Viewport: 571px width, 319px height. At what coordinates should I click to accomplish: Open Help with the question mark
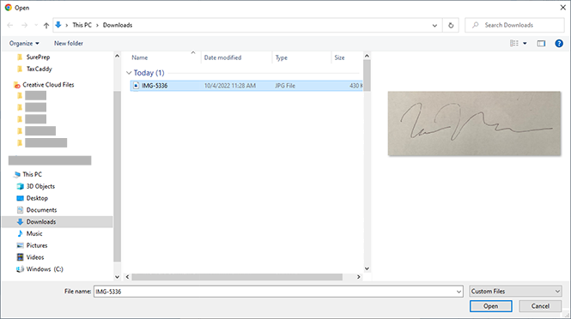pos(559,43)
